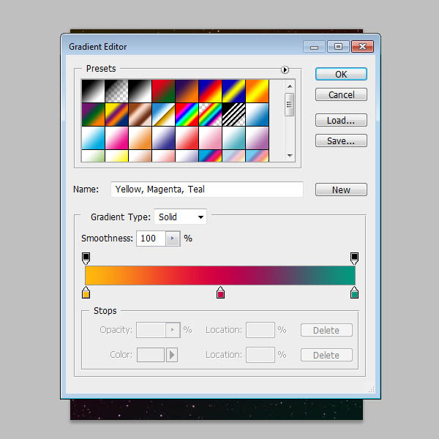Open the Gradient Type dropdown
The image size is (439, 439).
[x=180, y=217]
